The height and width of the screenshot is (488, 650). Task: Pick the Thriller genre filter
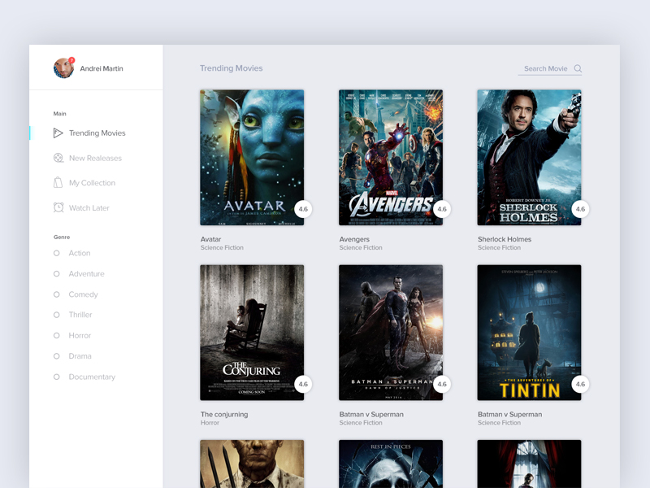80,315
